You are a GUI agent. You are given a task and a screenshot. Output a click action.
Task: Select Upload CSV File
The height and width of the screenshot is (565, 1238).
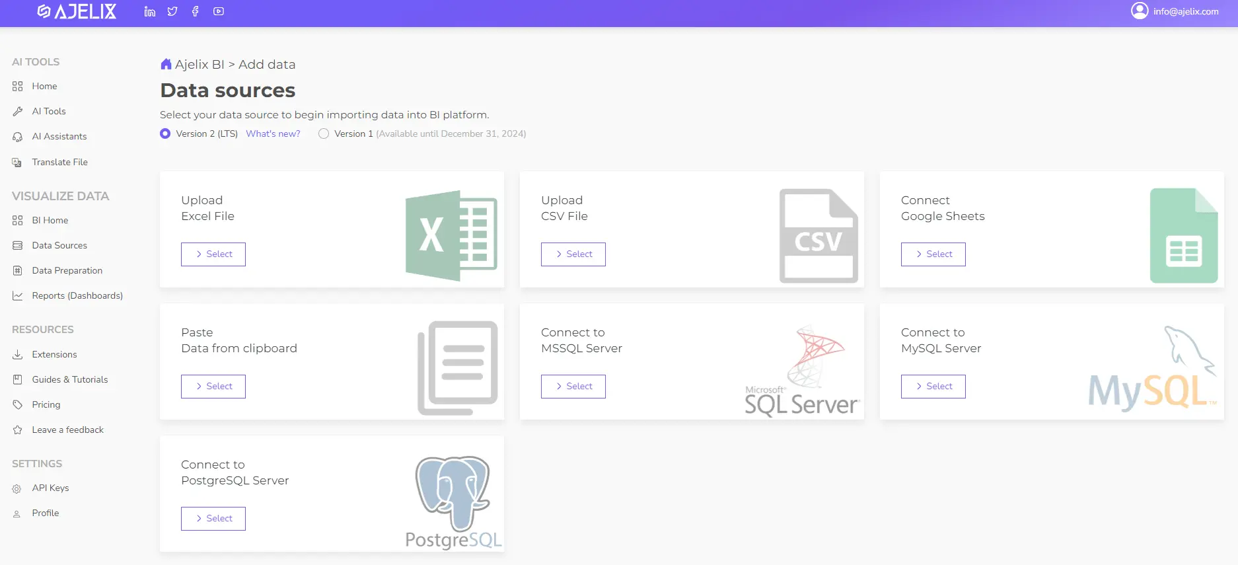(573, 254)
